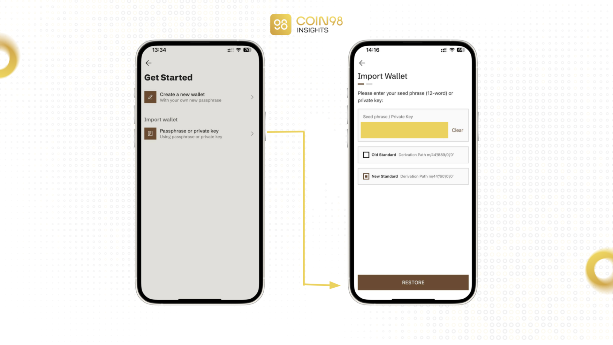The image size is (613, 345).
Task: Click the battery status icon on right phone
Action: 460,50
